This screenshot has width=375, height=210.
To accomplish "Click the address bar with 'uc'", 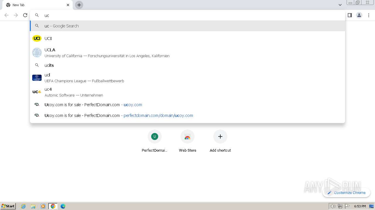I will (187, 15).
